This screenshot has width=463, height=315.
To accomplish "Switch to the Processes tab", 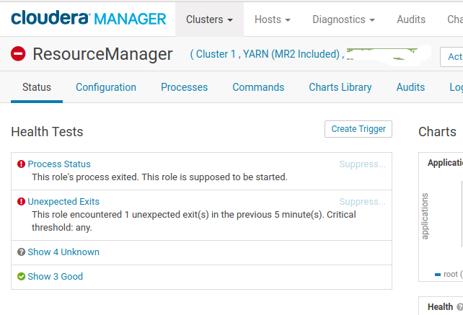I will pyautogui.click(x=184, y=87).
